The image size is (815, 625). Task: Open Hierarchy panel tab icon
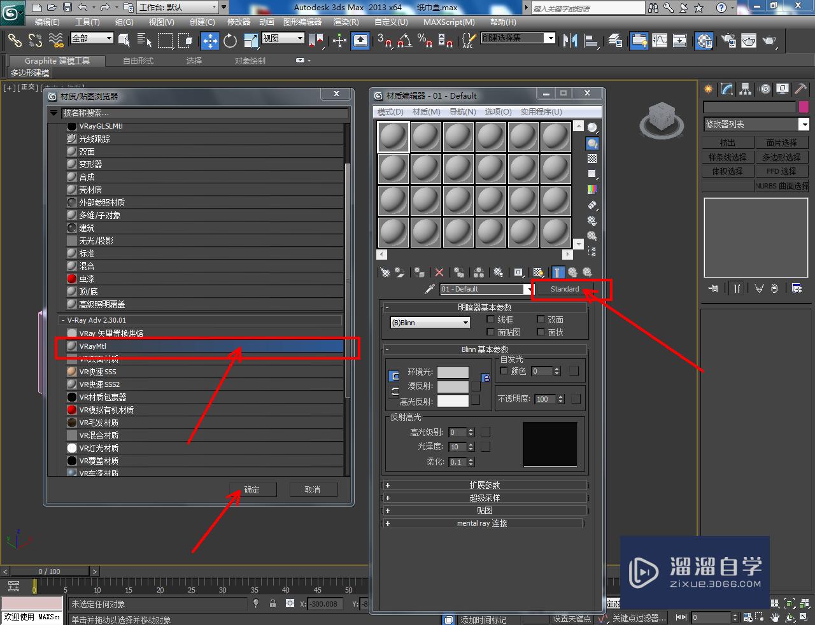pos(745,89)
